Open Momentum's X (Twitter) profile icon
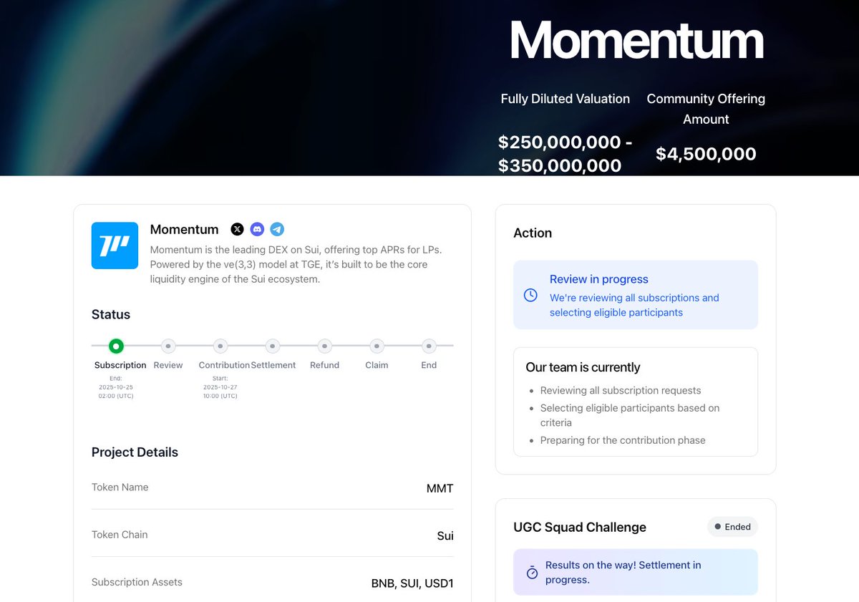Image resolution: width=859 pixels, height=602 pixels. click(237, 229)
